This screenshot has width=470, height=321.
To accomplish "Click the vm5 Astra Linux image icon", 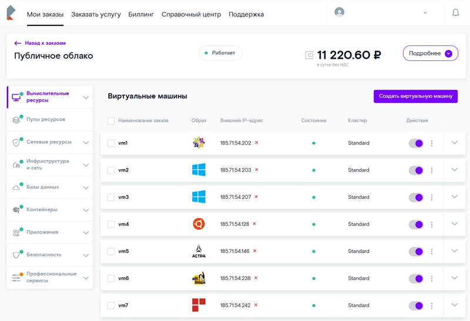I will click(199, 251).
